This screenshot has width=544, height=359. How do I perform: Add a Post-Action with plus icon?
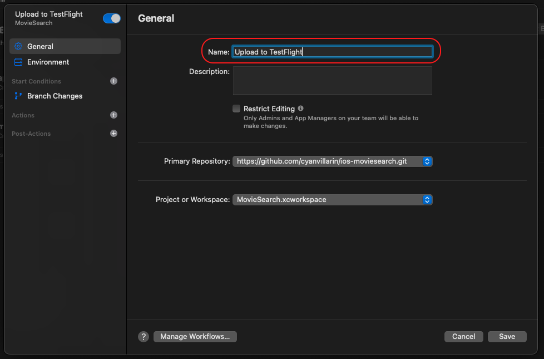[x=113, y=134]
